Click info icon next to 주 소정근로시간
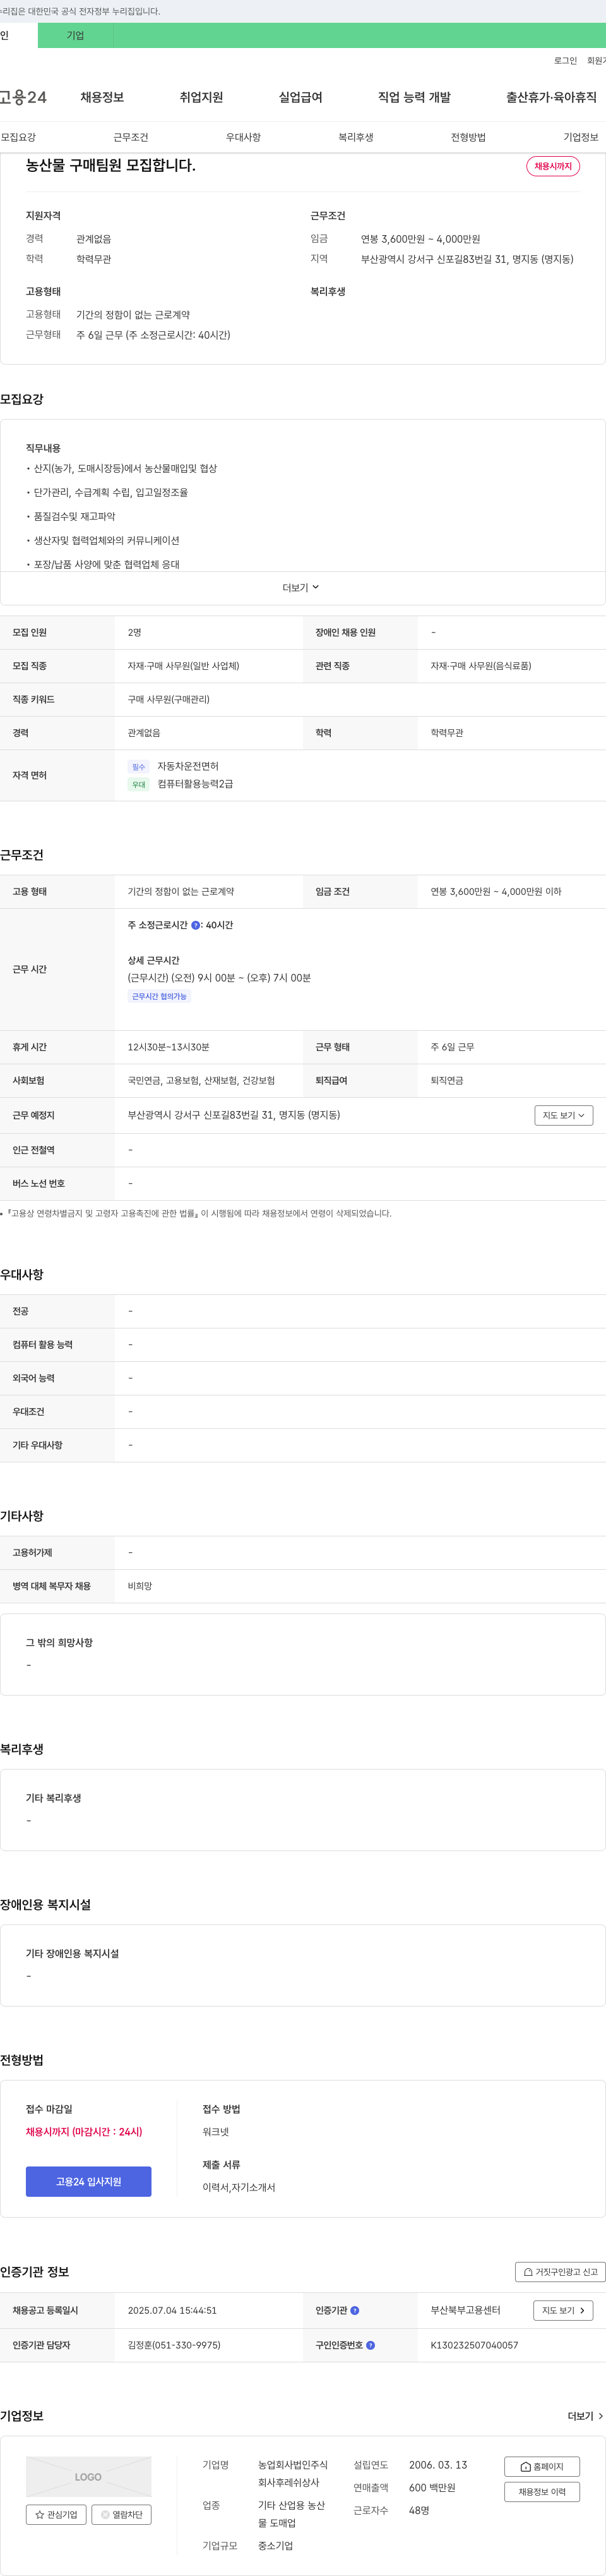Image resolution: width=606 pixels, height=2576 pixels. [x=196, y=925]
